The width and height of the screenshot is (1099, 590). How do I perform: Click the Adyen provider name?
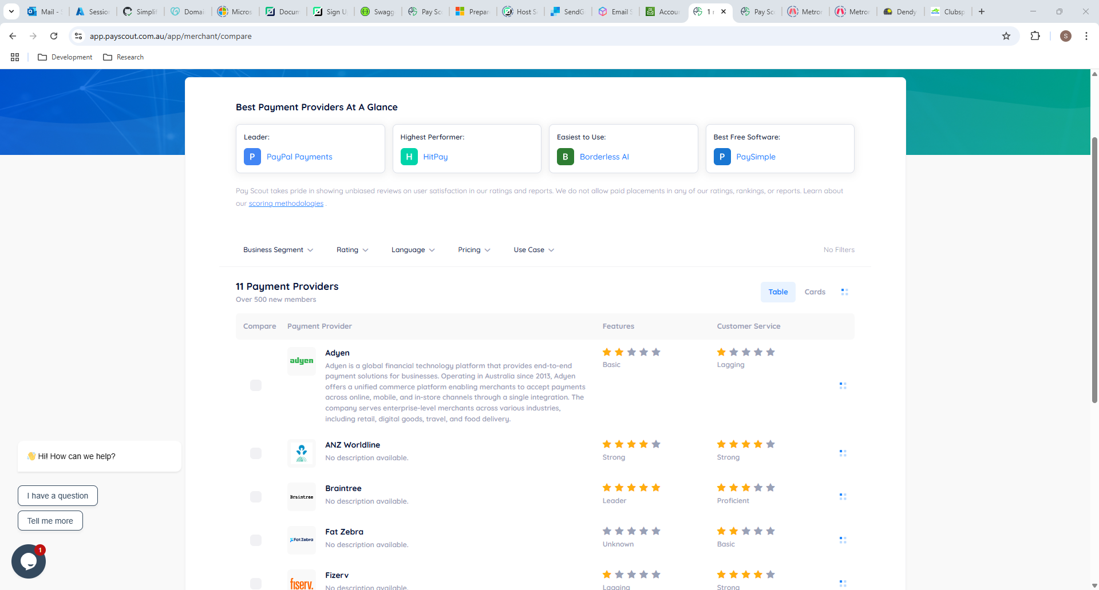337,353
